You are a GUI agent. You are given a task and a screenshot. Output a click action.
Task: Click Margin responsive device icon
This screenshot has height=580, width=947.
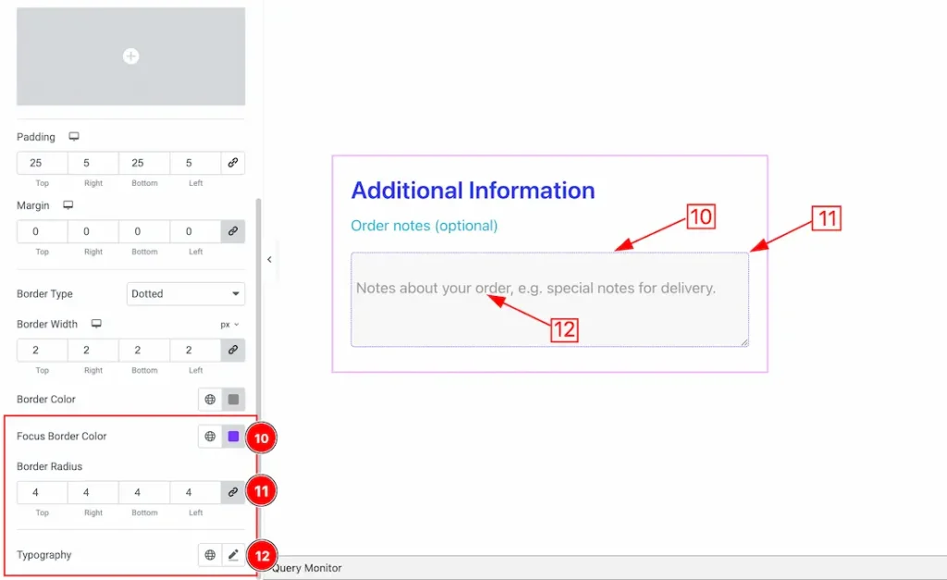(x=68, y=205)
